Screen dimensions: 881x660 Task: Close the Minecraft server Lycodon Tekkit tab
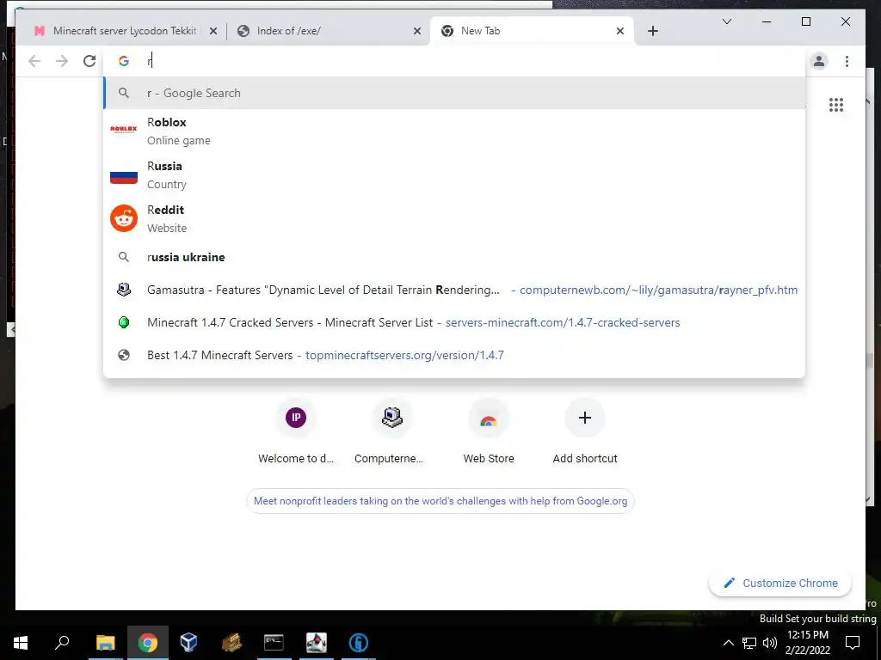213,32
